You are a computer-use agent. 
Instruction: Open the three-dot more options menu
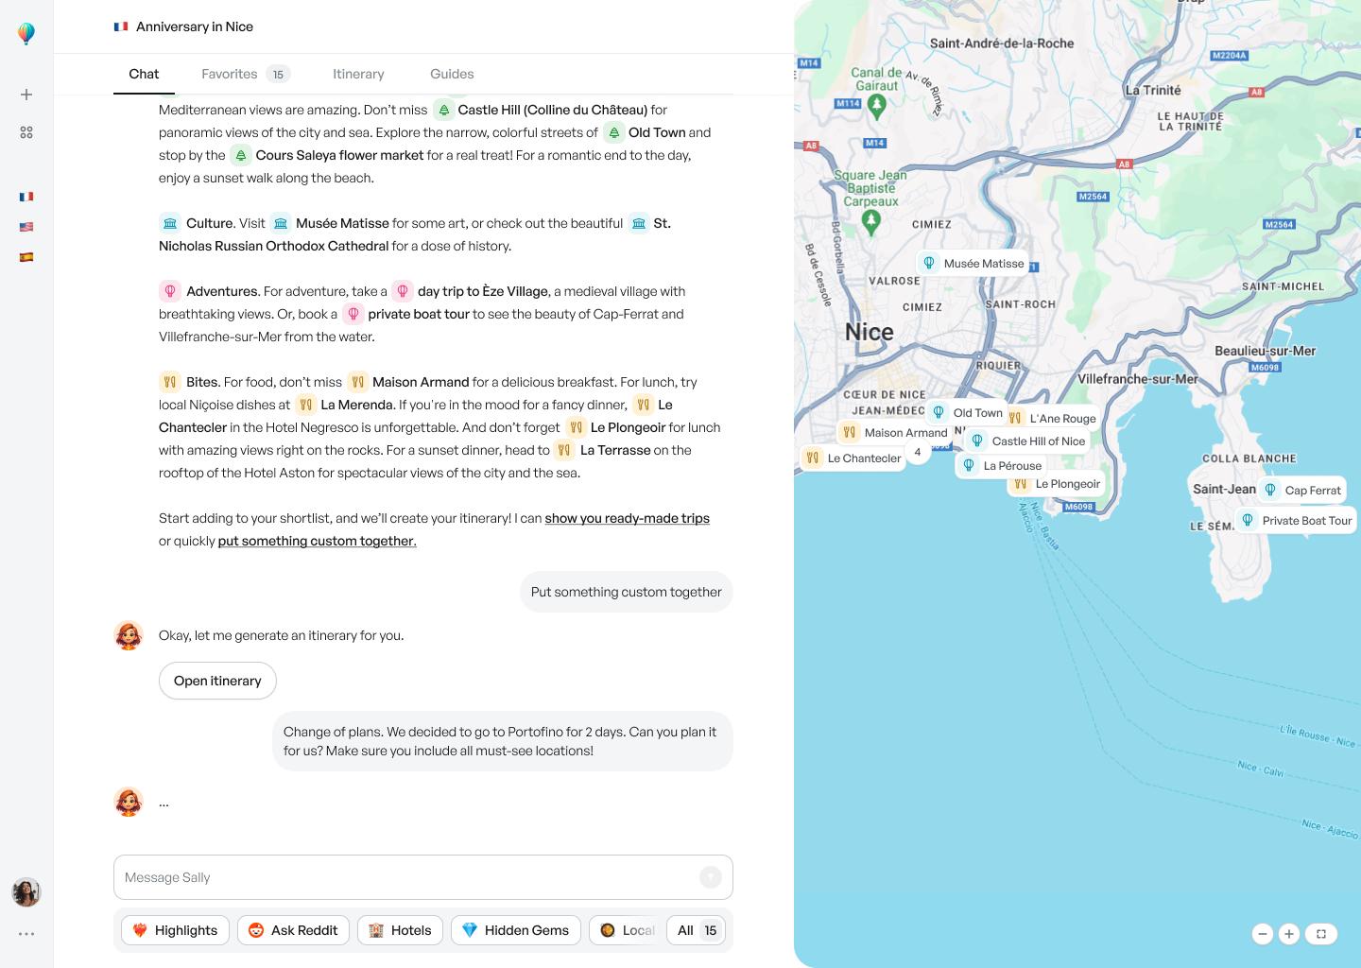coord(26,934)
